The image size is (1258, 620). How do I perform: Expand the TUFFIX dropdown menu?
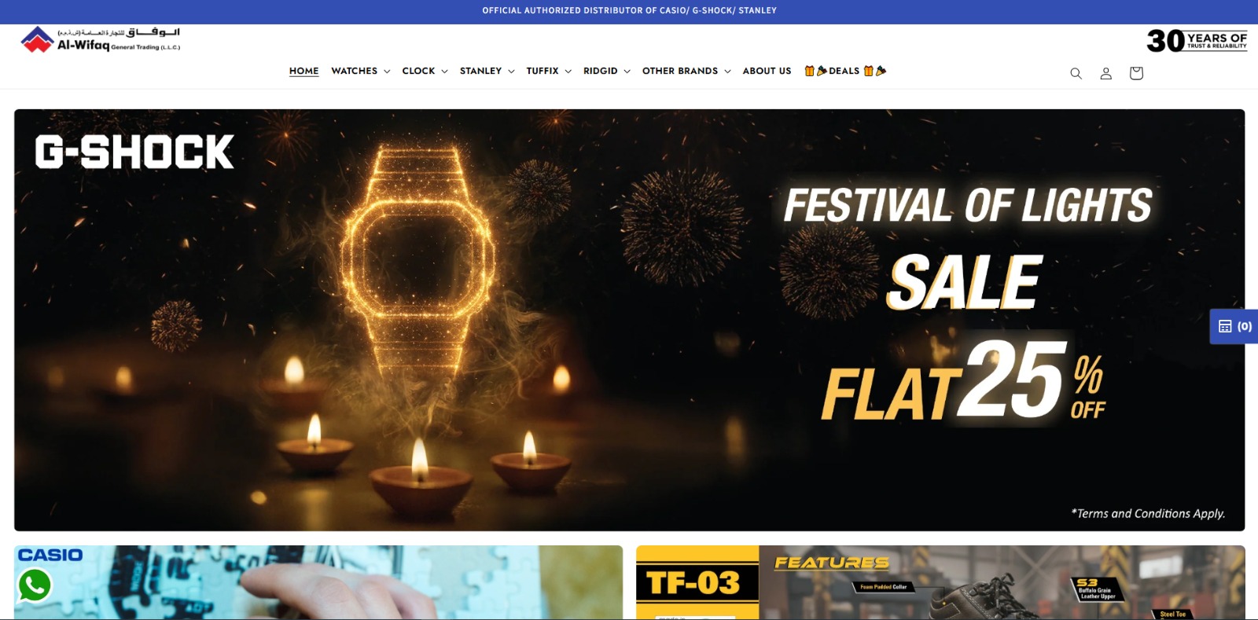549,71
